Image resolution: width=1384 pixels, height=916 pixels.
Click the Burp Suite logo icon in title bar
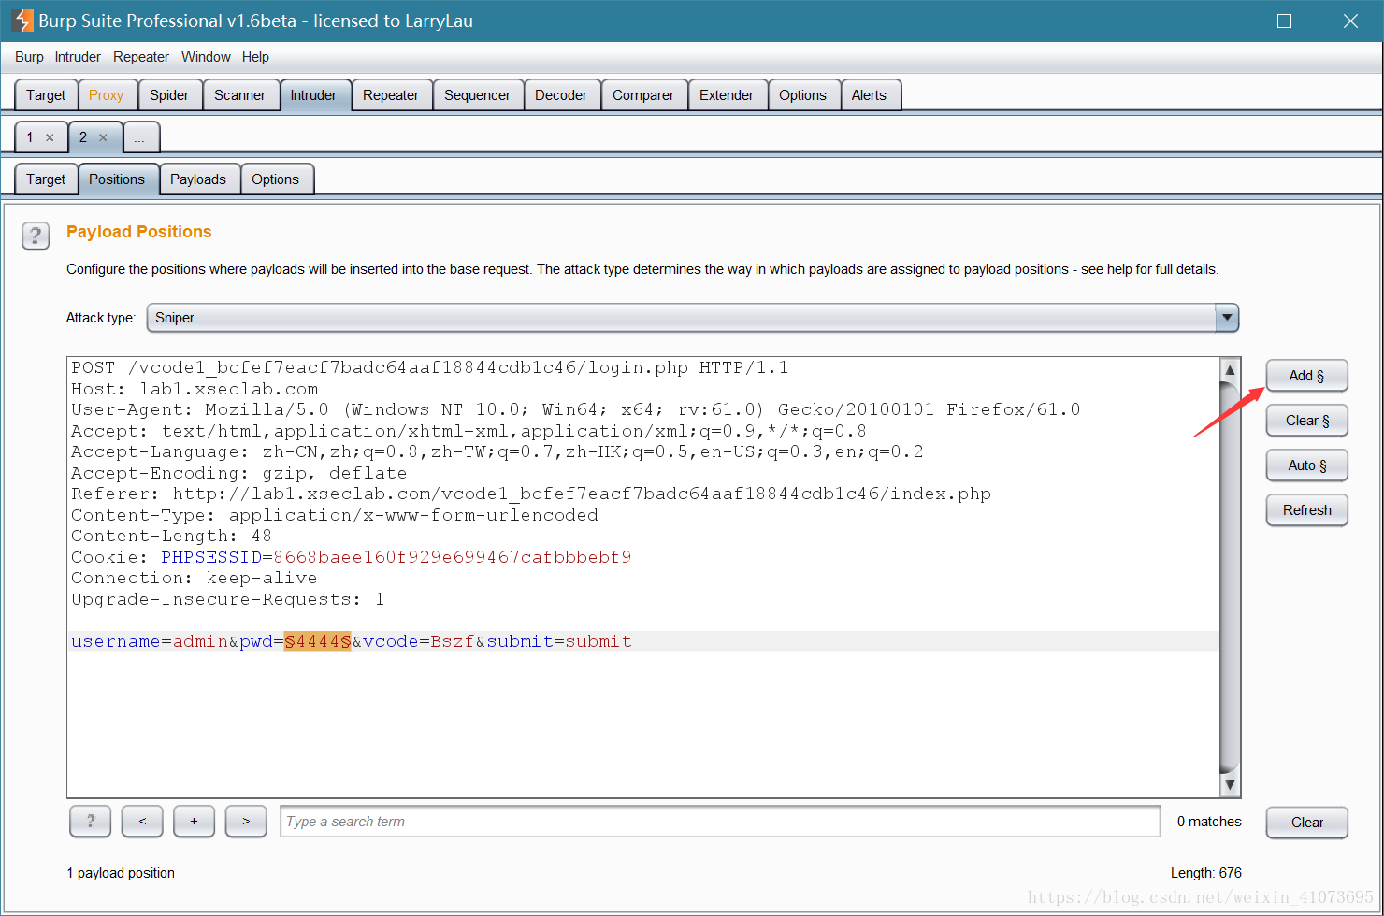[x=22, y=21]
